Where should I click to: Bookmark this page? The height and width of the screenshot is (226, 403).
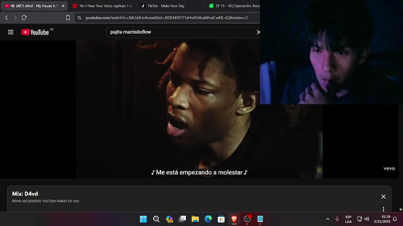coord(68,18)
